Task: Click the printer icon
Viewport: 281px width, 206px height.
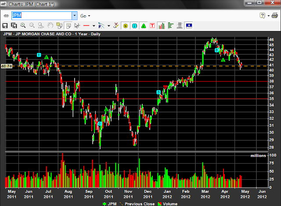Action: click(x=274, y=16)
